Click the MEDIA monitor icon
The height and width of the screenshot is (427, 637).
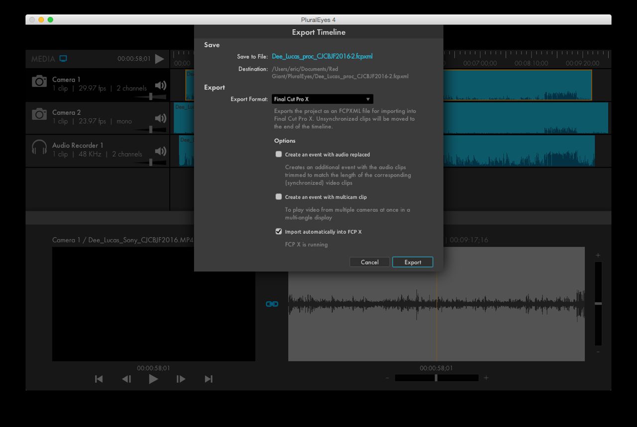click(63, 59)
